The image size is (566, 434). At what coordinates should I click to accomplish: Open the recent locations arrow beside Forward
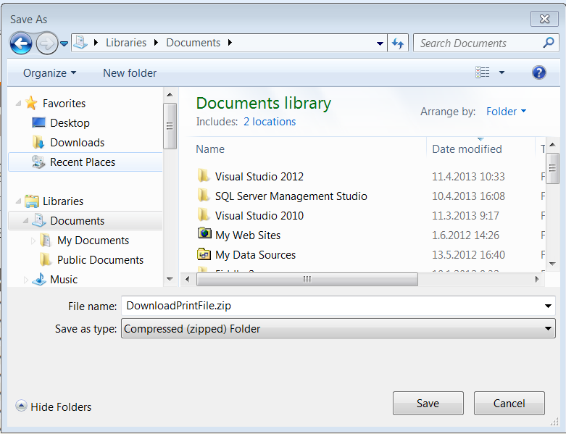pos(64,43)
